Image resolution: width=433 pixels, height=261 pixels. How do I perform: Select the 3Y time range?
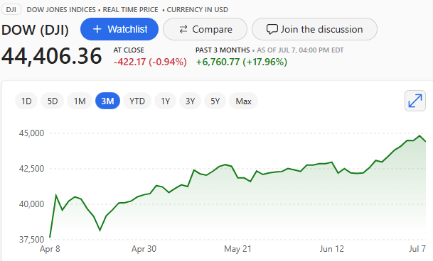pos(190,101)
